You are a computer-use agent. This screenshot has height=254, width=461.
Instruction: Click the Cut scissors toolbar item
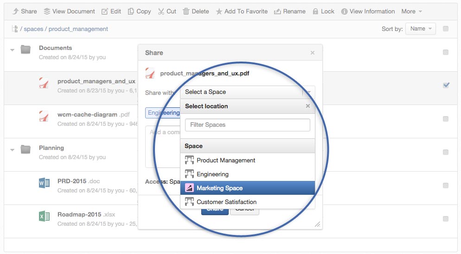[167, 12]
